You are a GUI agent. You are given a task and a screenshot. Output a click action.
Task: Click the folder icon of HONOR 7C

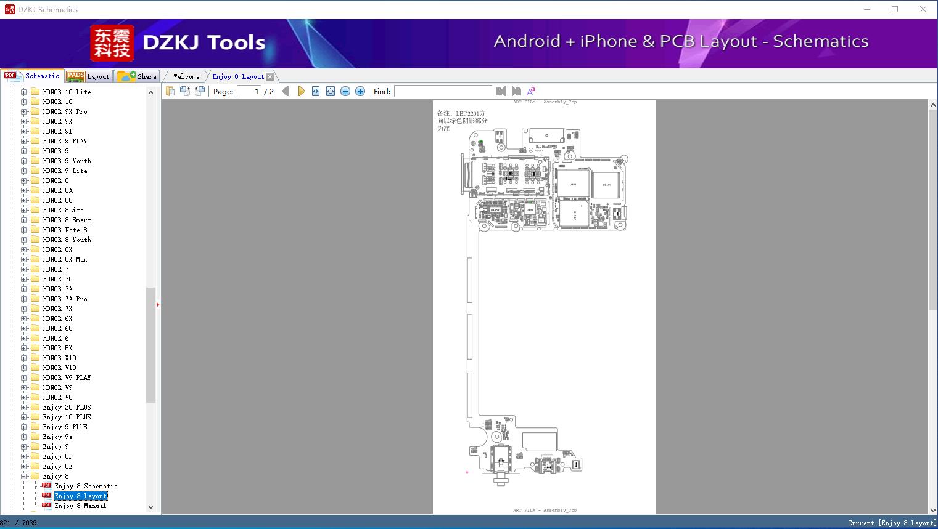[35, 279]
